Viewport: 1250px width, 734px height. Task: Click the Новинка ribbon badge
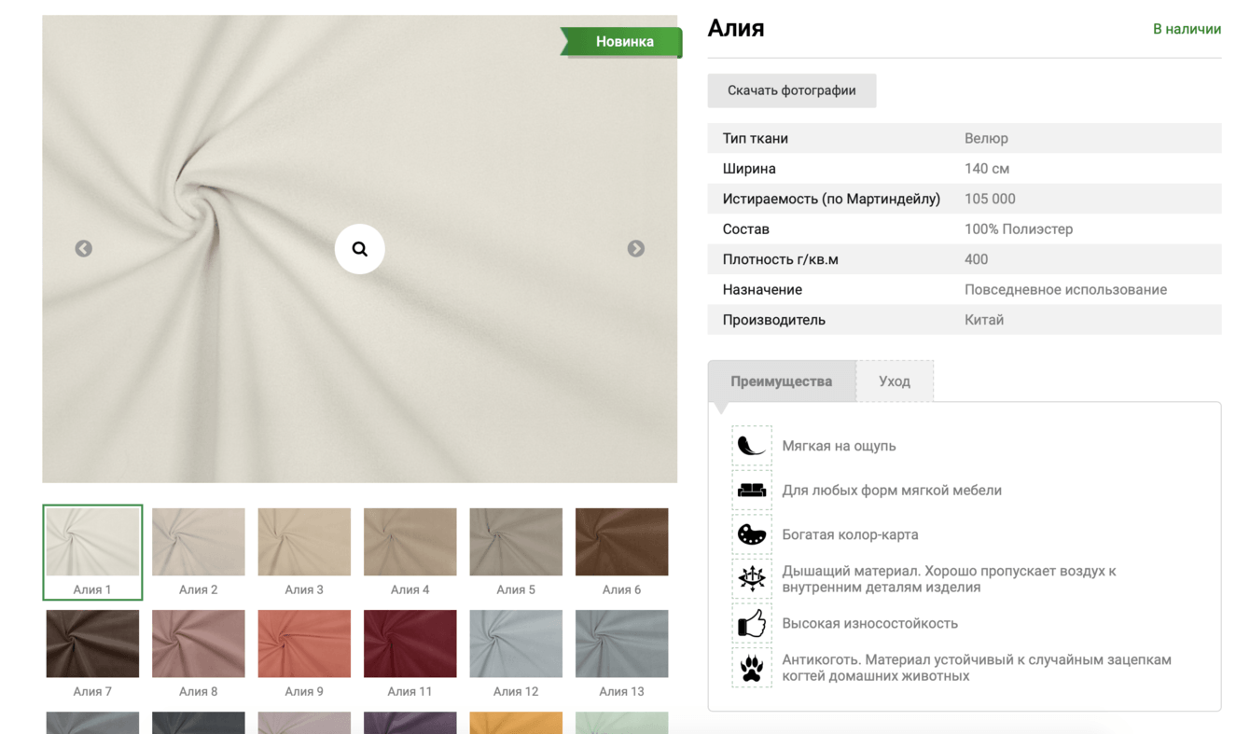[x=623, y=42]
